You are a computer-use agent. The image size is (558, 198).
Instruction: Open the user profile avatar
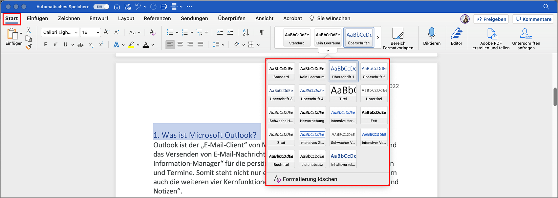click(x=465, y=19)
